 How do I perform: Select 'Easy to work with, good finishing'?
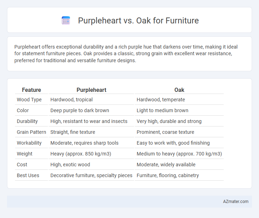tap(173, 143)
